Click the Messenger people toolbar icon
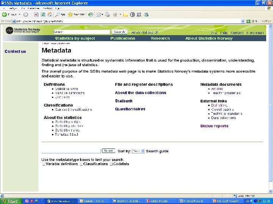Screen dimensions: 273x204 click(x=146, y=15)
